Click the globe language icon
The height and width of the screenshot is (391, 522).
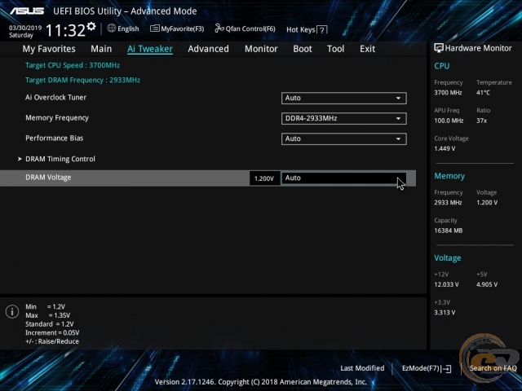tap(112, 29)
